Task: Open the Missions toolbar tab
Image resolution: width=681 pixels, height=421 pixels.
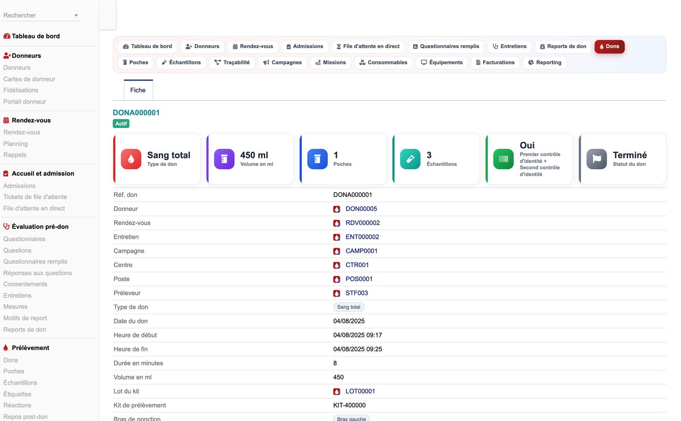Action: pyautogui.click(x=331, y=63)
